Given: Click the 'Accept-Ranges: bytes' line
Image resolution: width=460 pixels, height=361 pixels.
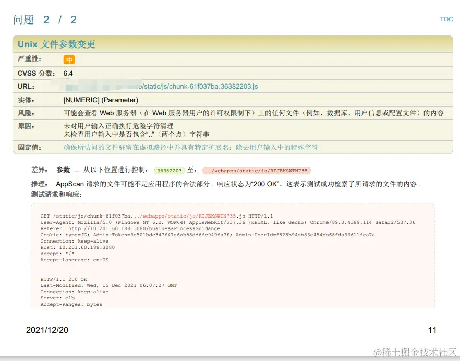Looking at the screenshot, I should point(71,304).
